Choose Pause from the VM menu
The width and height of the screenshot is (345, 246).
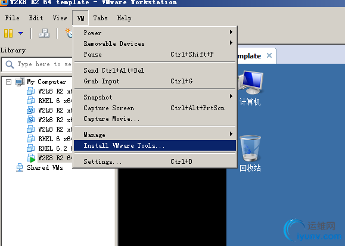(155, 54)
